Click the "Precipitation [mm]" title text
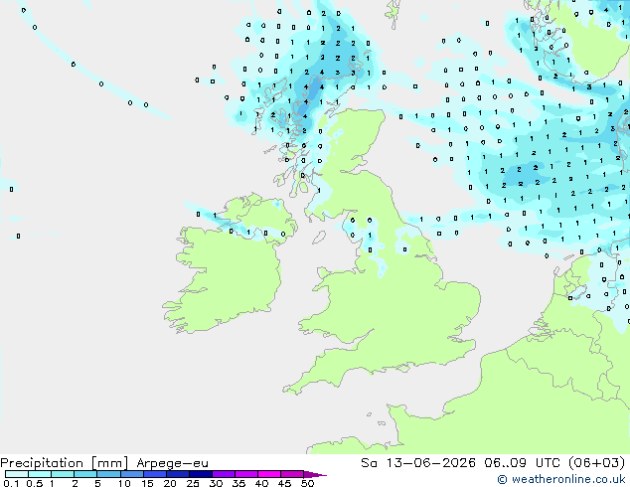The width and height of the screenshot is (630, 487). coord(64,463)
